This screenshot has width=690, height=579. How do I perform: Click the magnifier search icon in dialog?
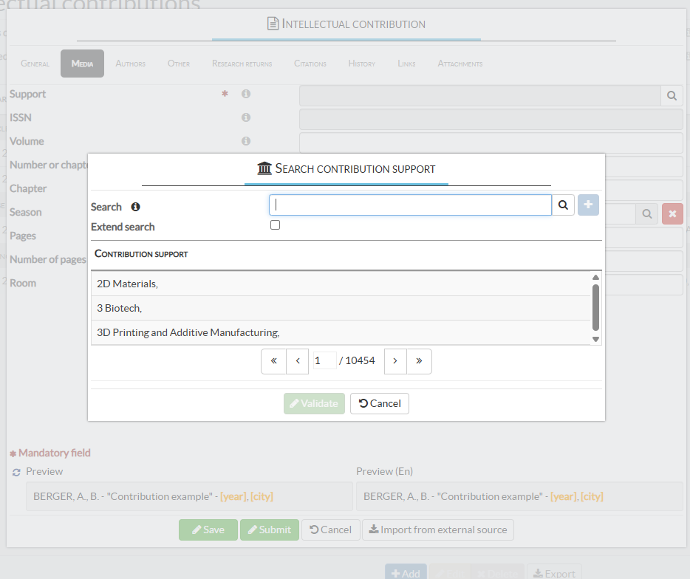pos(563,205)
